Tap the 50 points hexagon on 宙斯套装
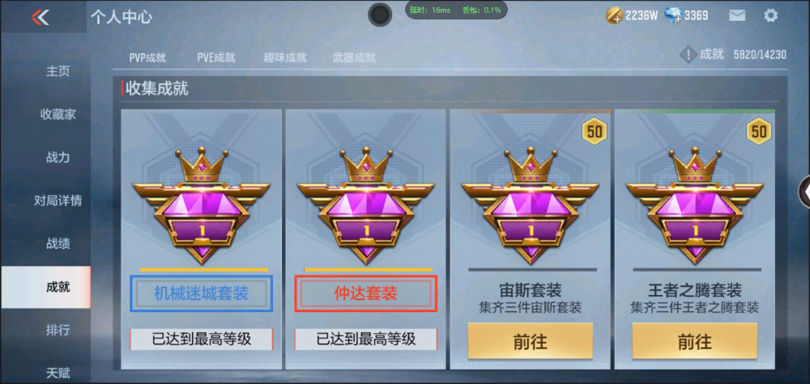The image size is (810, 384). tap(594, 132)
